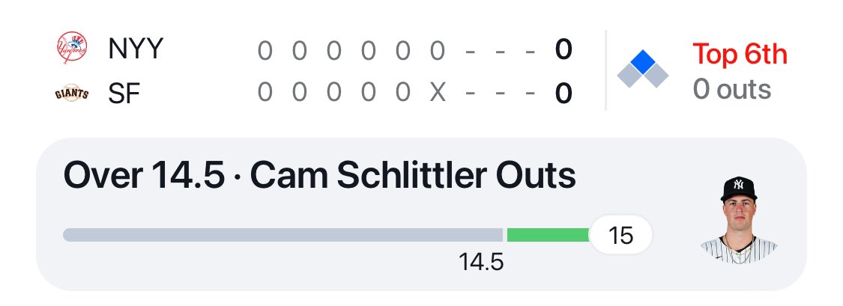Click the Yankees total runs score
This screenshot has height=306, width=843.
click(563, 50)
